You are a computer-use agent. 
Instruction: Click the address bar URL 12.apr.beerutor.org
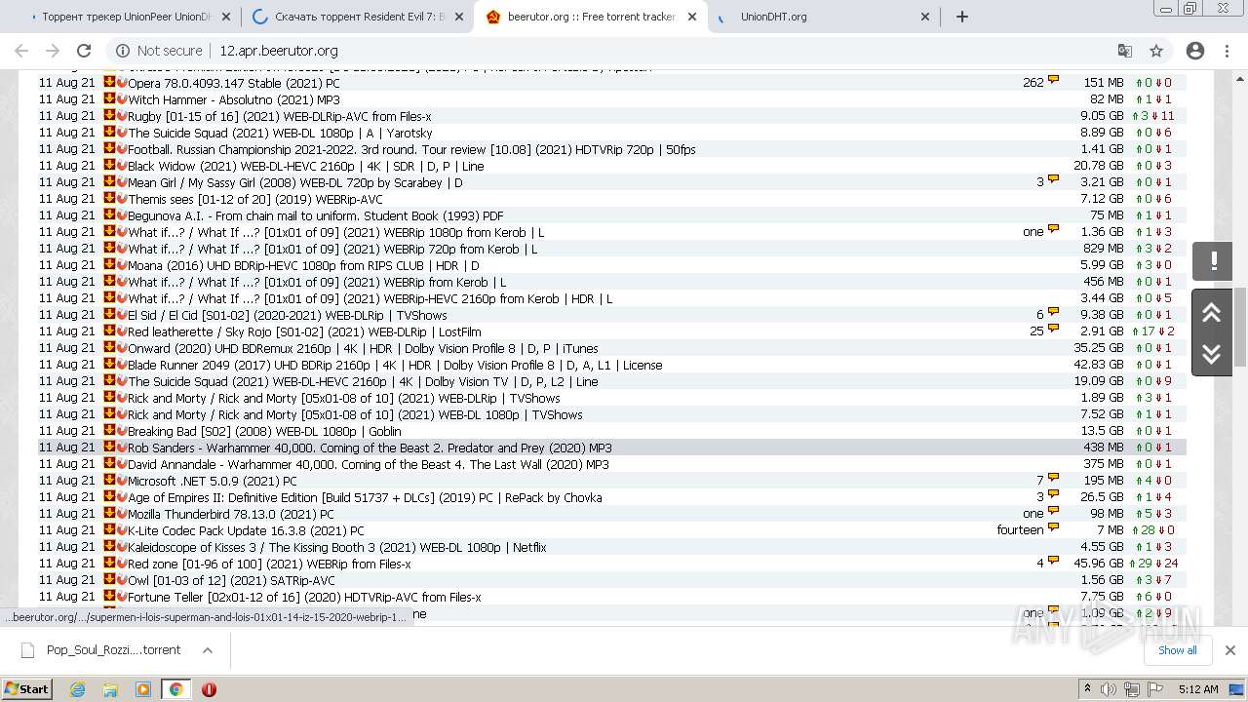point(279,51)
